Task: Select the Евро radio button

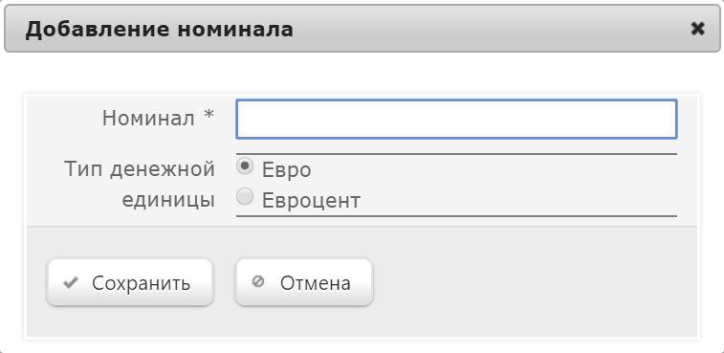Action: pos(245,166)
